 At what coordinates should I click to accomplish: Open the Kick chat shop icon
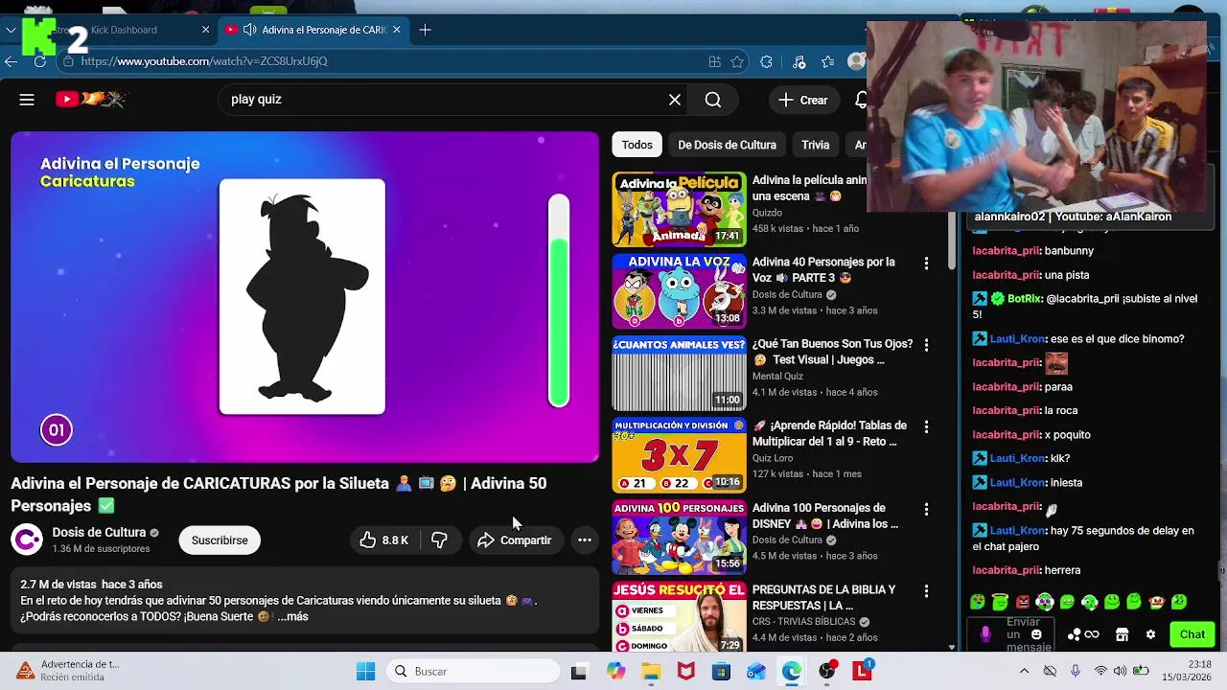click(1122, 634)
